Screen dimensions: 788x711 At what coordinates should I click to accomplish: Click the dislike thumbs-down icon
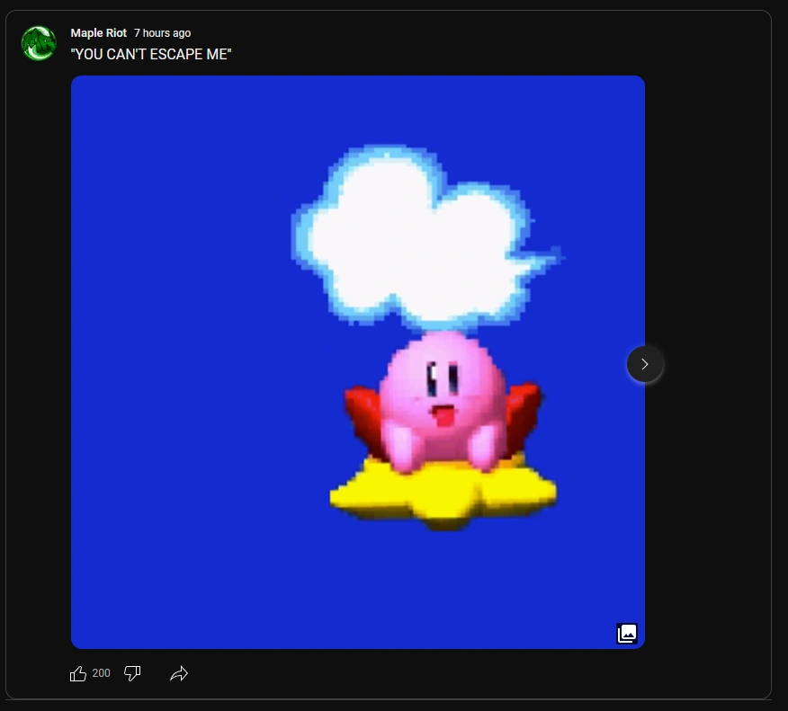tap(132, 672)
